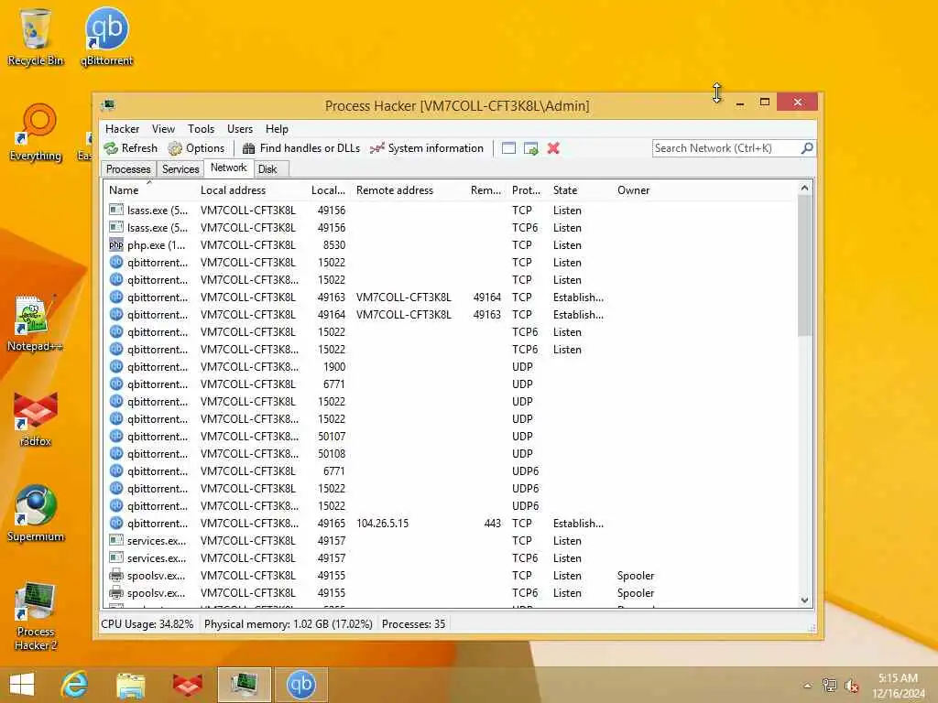
Task: Select qbittorrent row with local port 1900
Action: [x=451, y=366]
